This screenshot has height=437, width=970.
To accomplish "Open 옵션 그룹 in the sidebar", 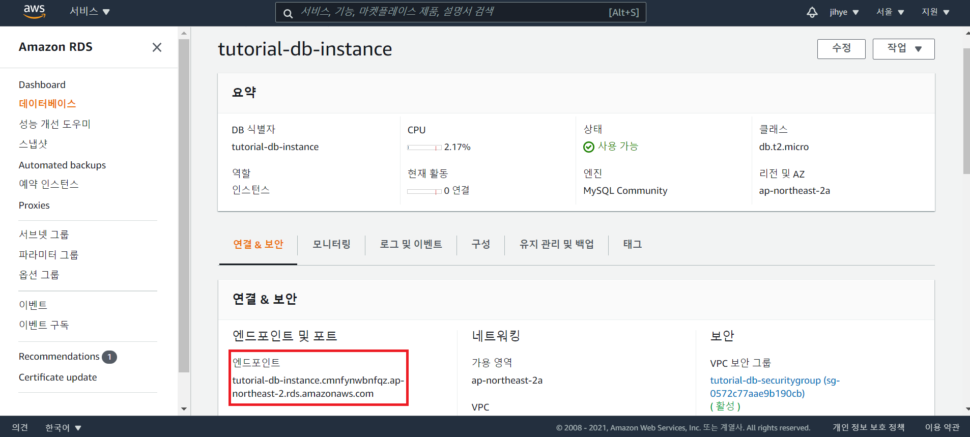I will [x=39, y=275].
